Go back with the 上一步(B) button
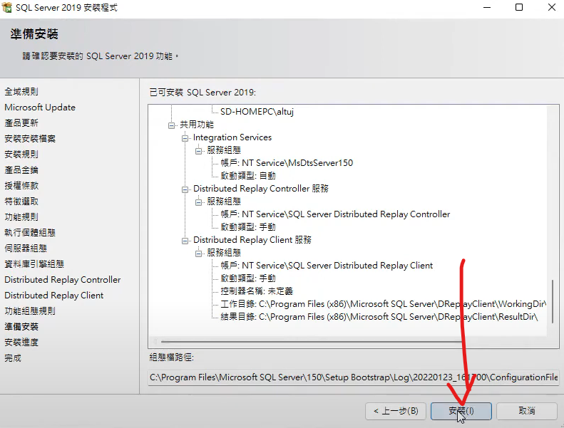This screenshot has width=564, height=428. (396, 411)
